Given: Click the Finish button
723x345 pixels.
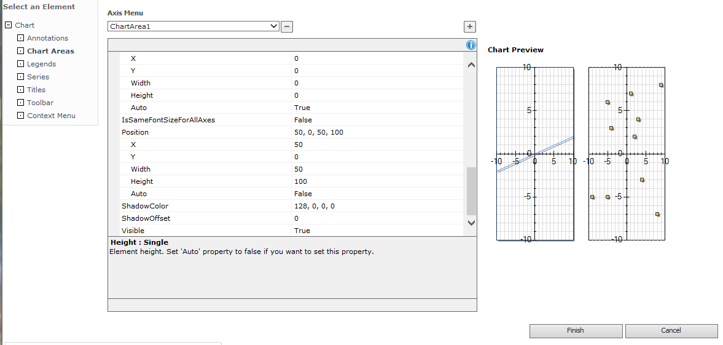Looking at the screenshot, I should click(576, 331).
